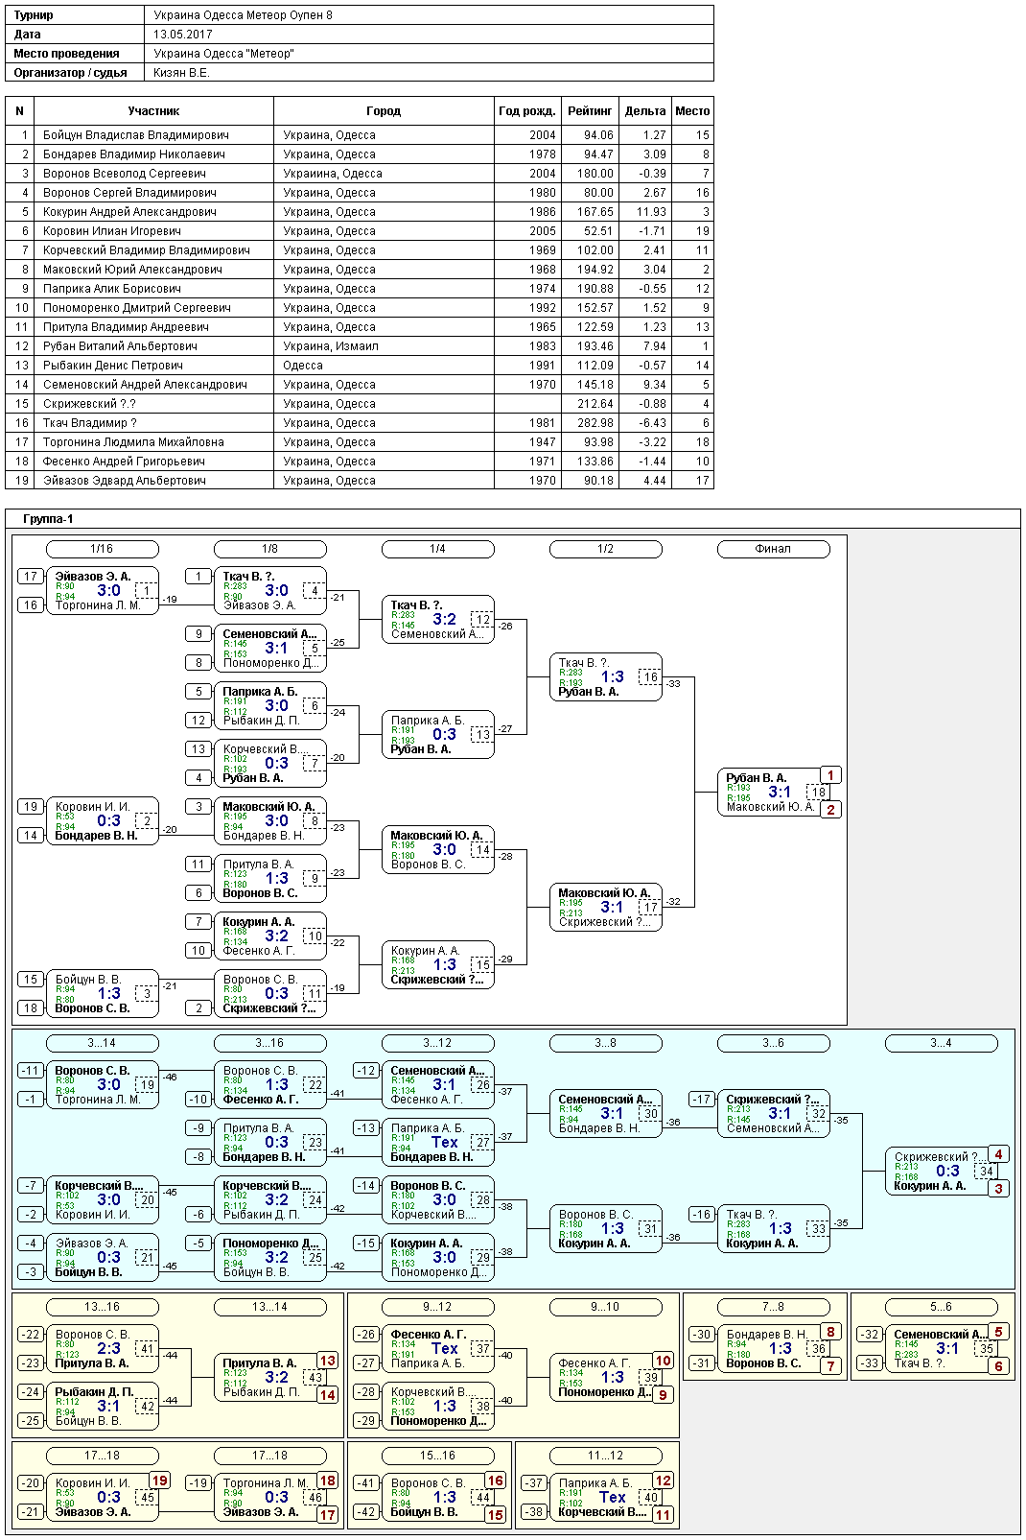Click the 1/16 round header
The height and width of the screenshot is (1540, 1026).
click(x=102, y=549)
